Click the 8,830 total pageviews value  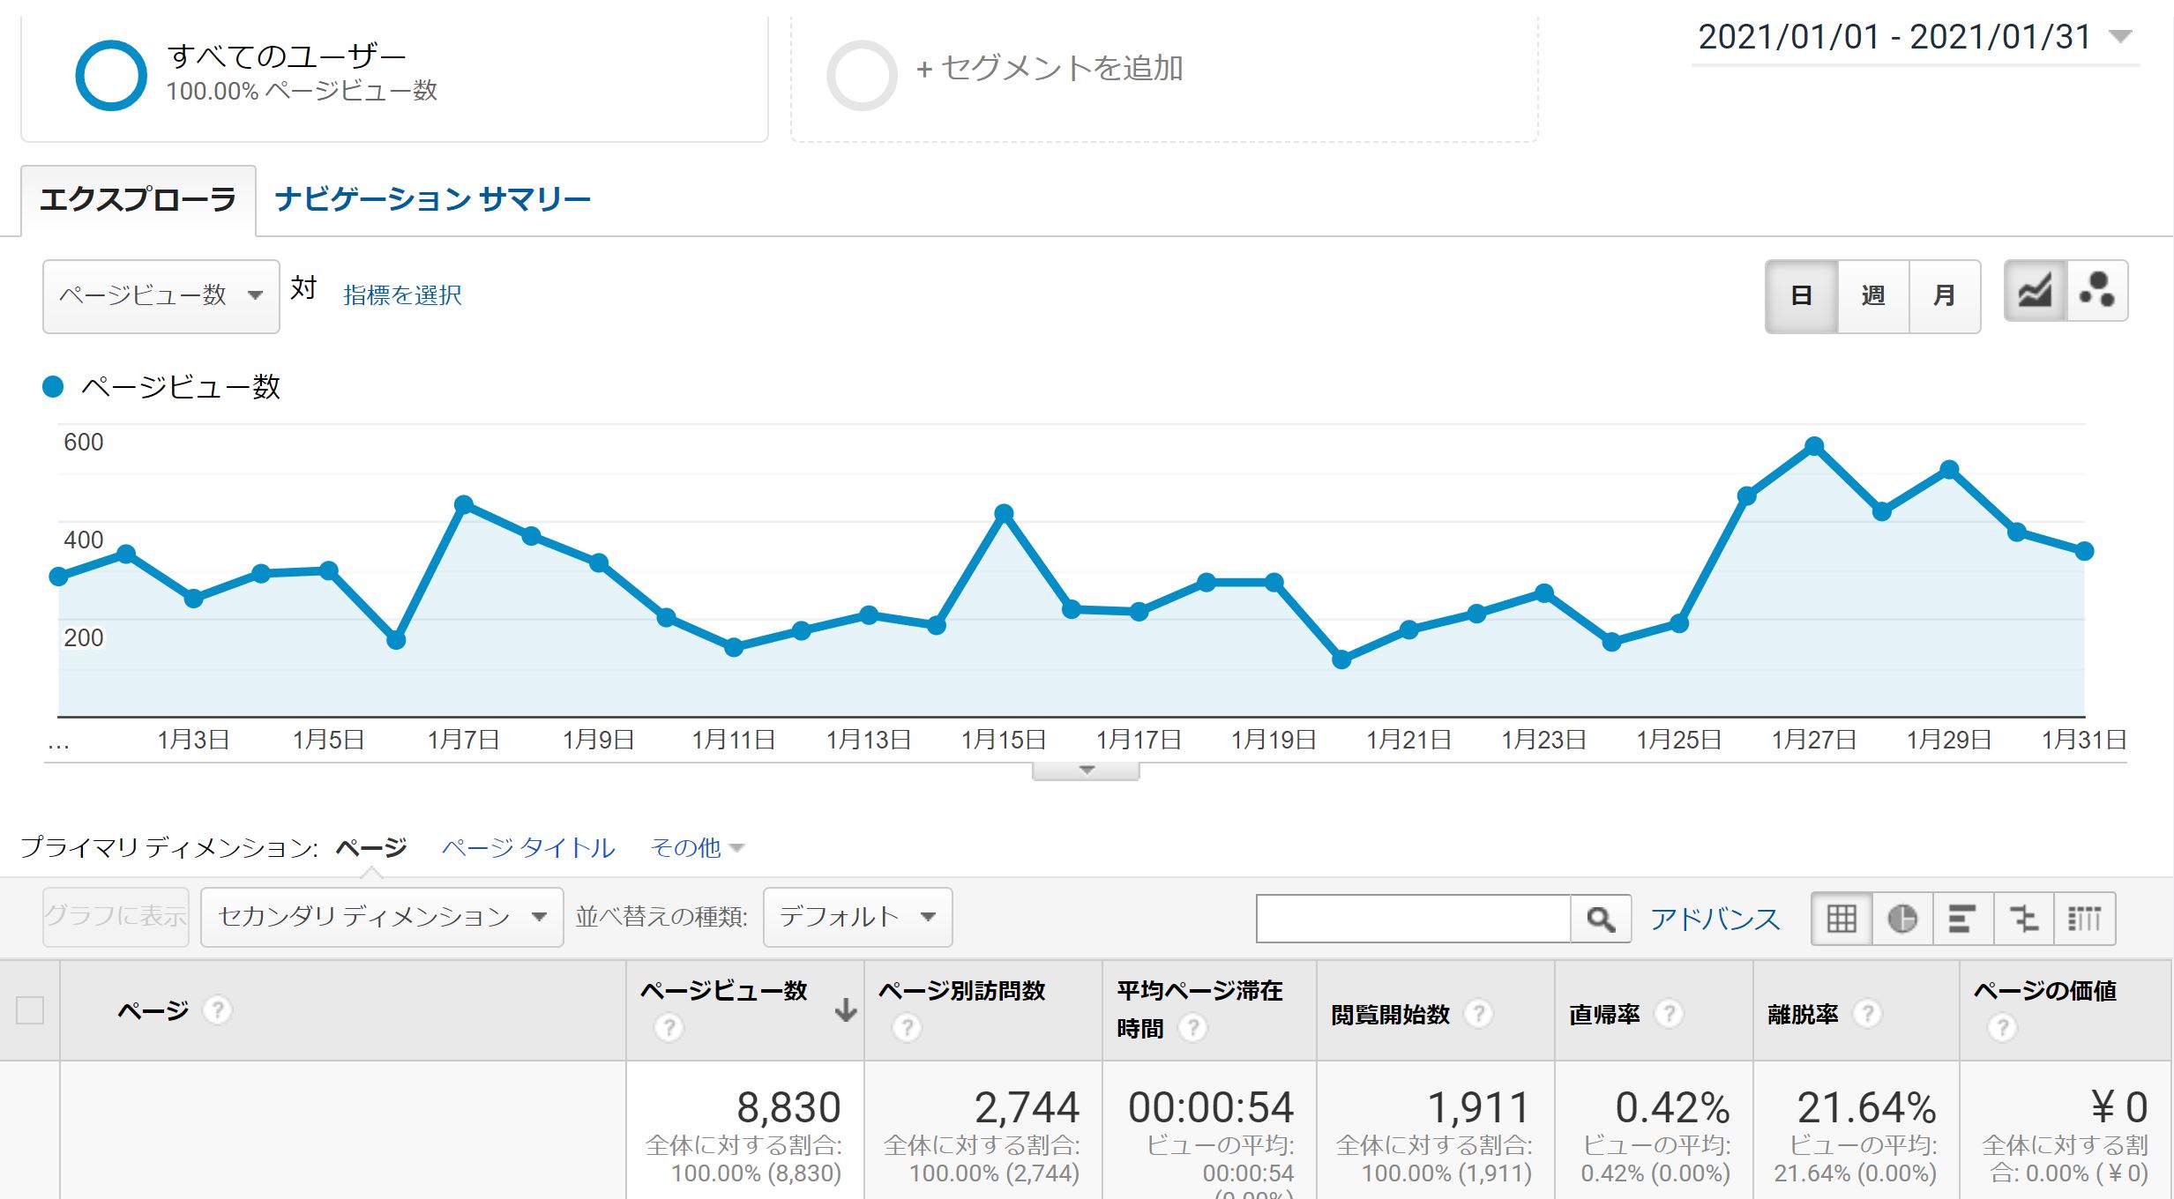[x=788, y=1107]
